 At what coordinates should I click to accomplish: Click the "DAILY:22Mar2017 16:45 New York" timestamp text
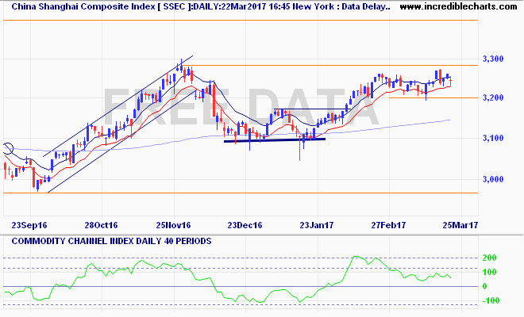coord(264,6)
